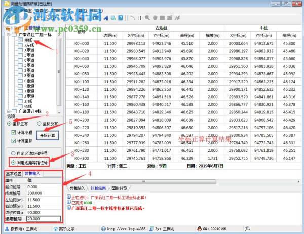The width and height of the screenshot is (304, 234).
Task: Click the icon beside 广深沿江二期一标 root node
Action: point(14,35)
